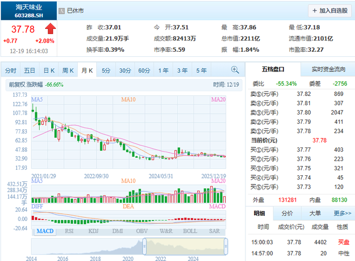355x261 pixels.
Task: Click the 总市值 2211亿 value
Action: tap(250, 39)
